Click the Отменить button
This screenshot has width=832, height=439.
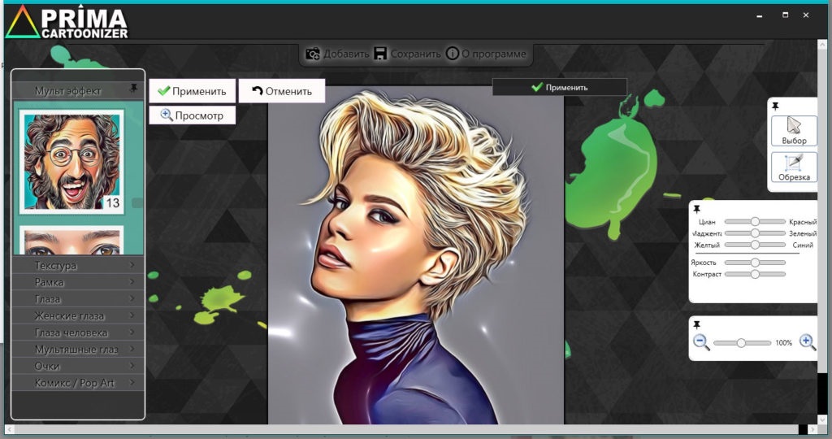[x=282, y=91]
